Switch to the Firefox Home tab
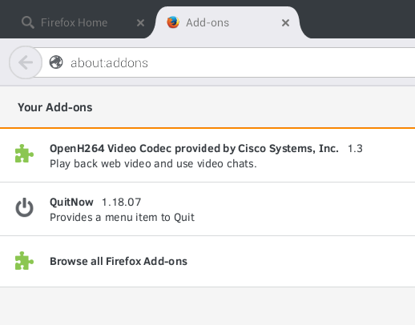This screenshot has width=415, height=325. (74, 22)
